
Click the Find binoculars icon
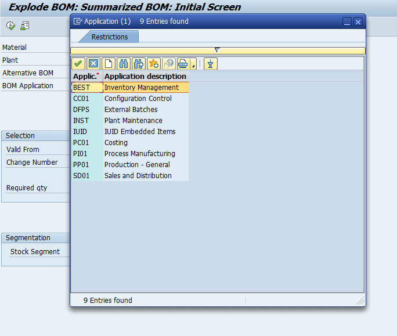pyautogui.click(x=124, y=64)
